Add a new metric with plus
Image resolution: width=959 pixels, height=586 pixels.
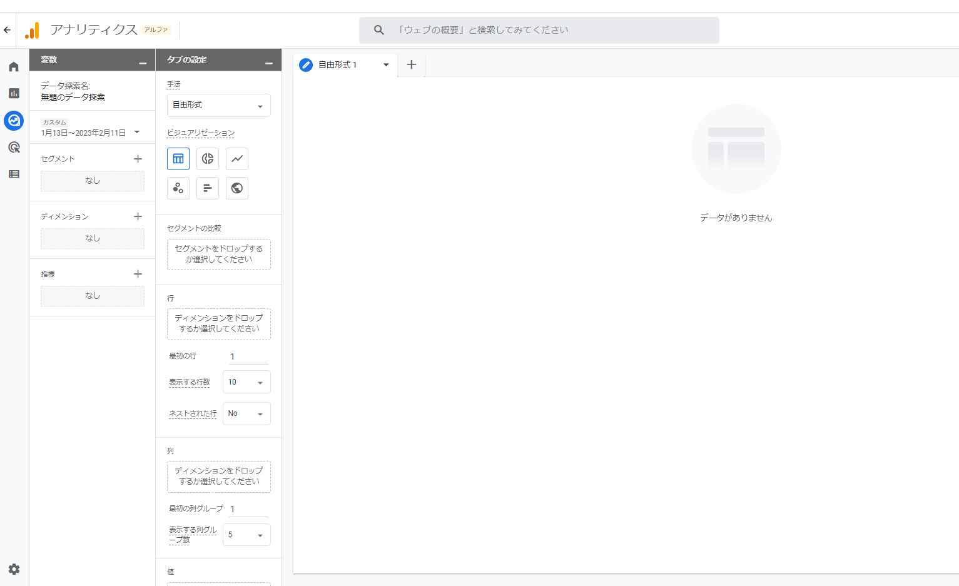[138, 274]
